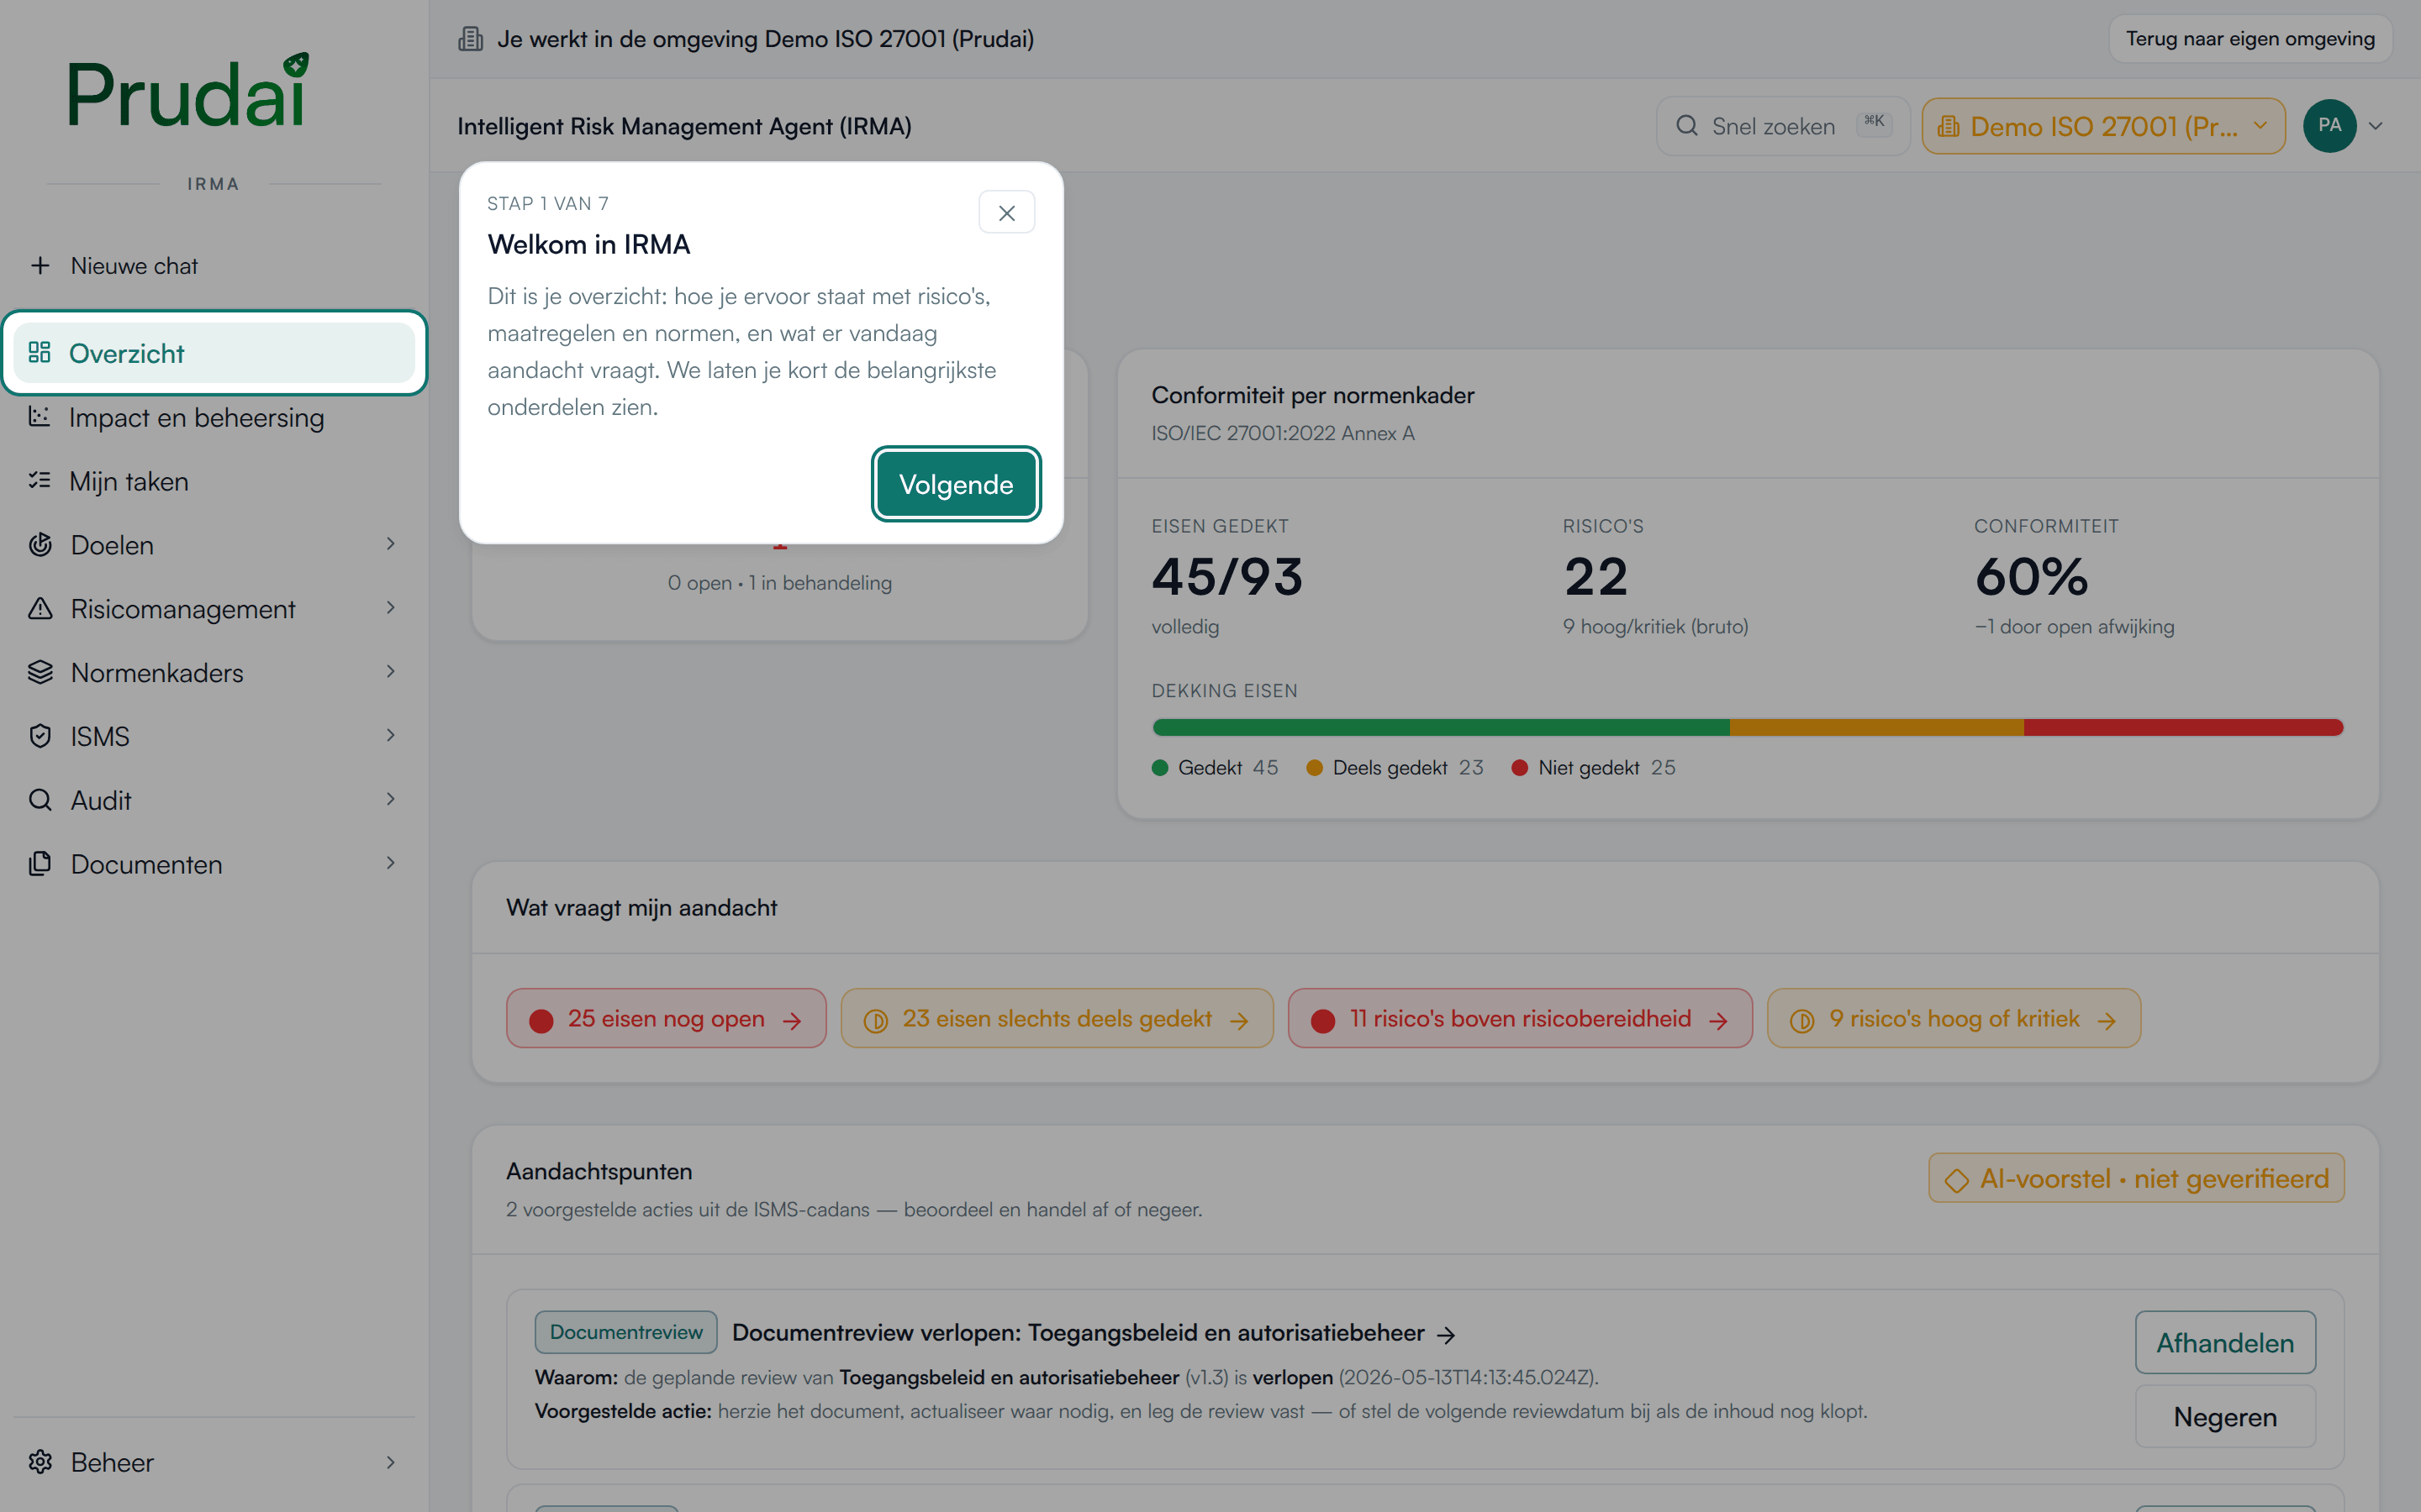The width and height of the screenshot is (2421, 1512).
Task: Click the Beheer gear icon
Action: pos(40,1462)
